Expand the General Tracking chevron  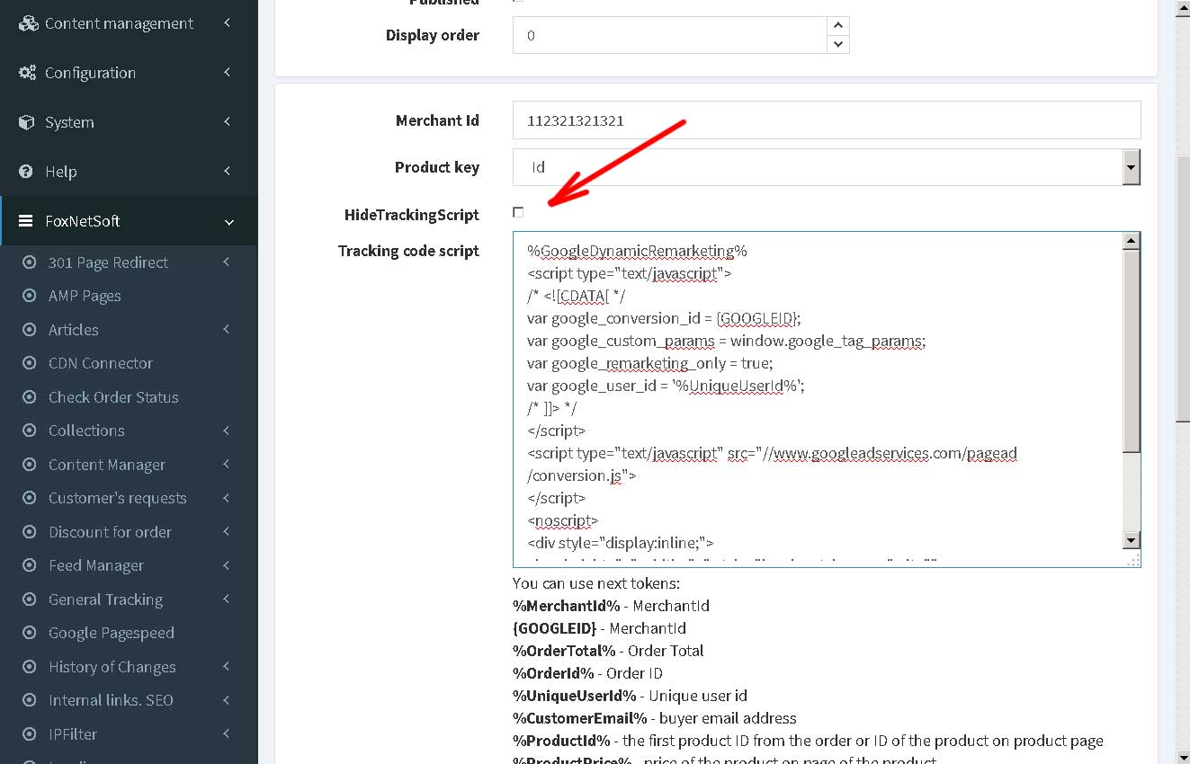click(227, 599)
